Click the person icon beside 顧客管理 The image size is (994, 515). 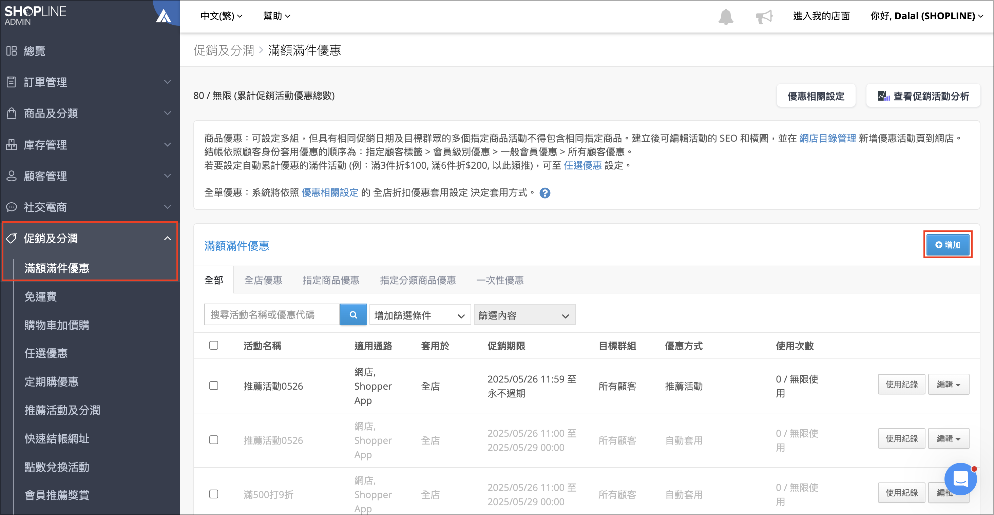(12, 176)
